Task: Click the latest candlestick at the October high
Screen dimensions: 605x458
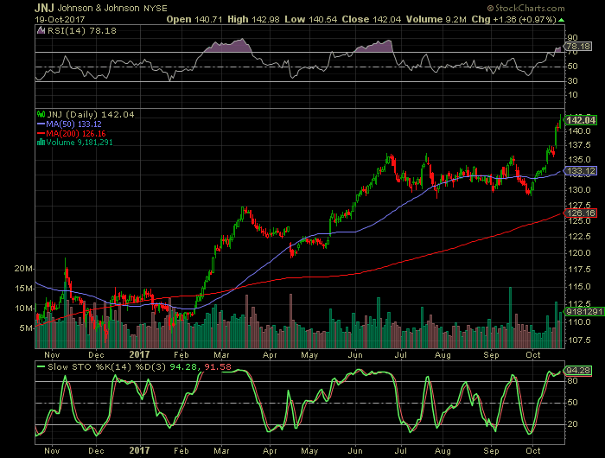Action: pos(561,121)
